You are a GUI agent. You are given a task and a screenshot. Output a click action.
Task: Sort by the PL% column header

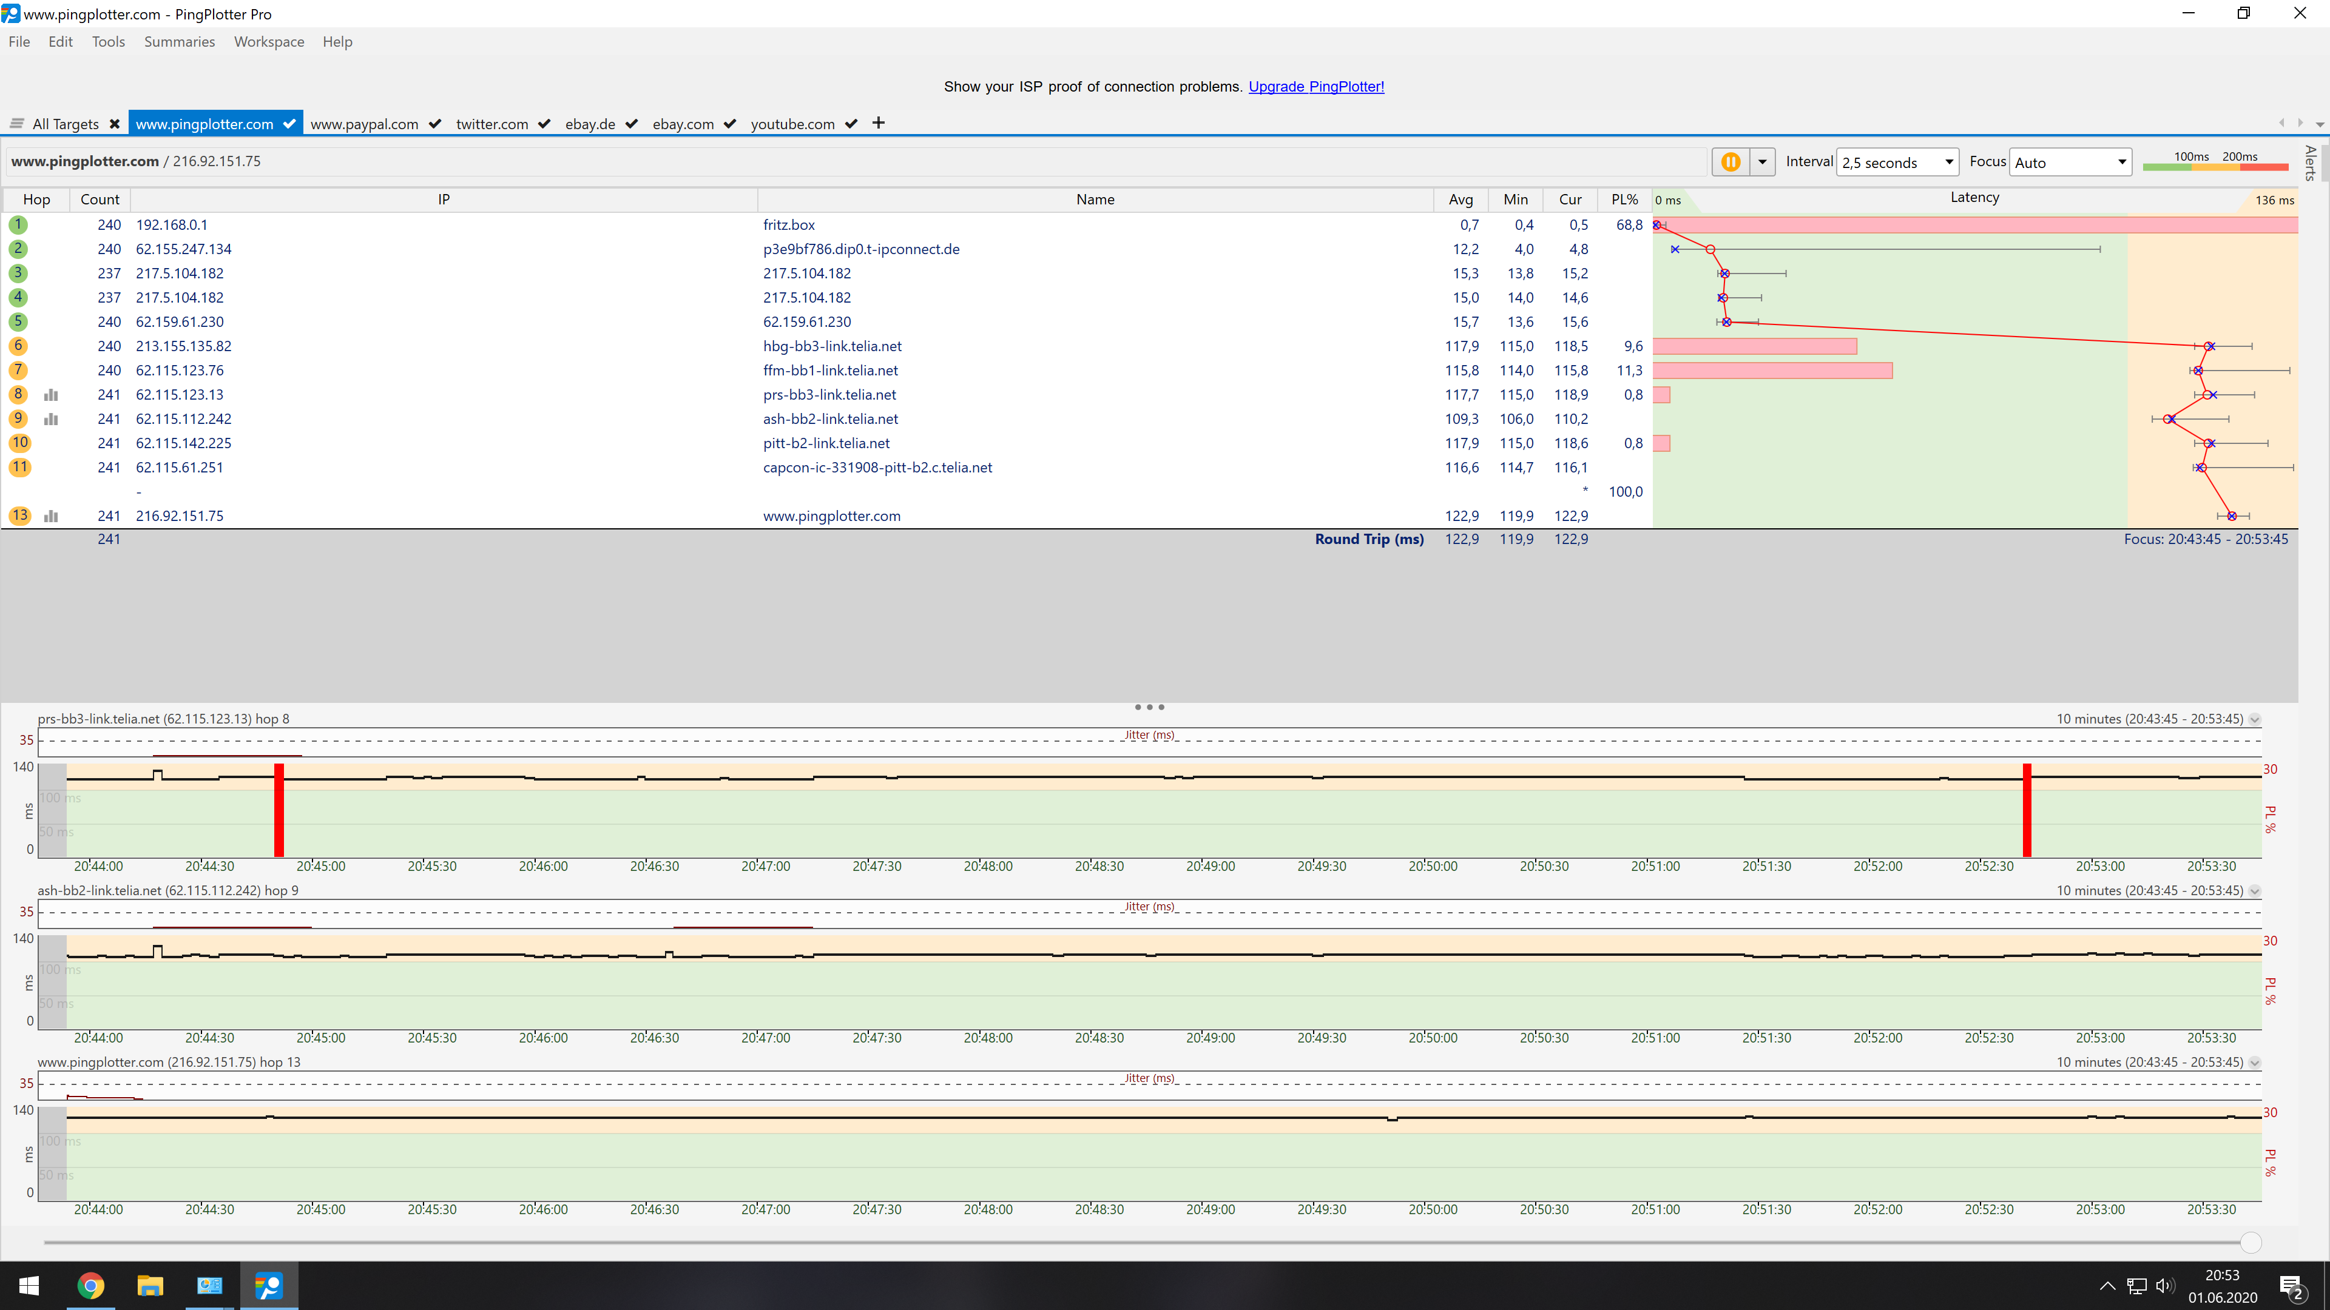tap(1624, 200)
